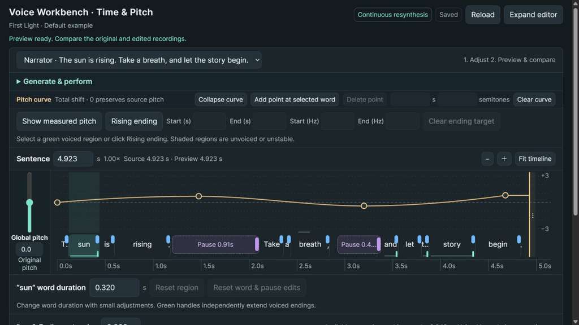This screenshot has height=325, width=579.
Task: Select the word "rising" on the timeline
Action: pyautogui.click(x=142, y=244)
